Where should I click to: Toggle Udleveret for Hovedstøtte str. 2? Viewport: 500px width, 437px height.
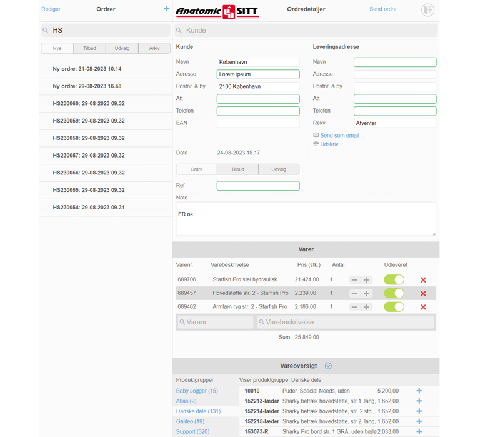[x=394, y=293]
